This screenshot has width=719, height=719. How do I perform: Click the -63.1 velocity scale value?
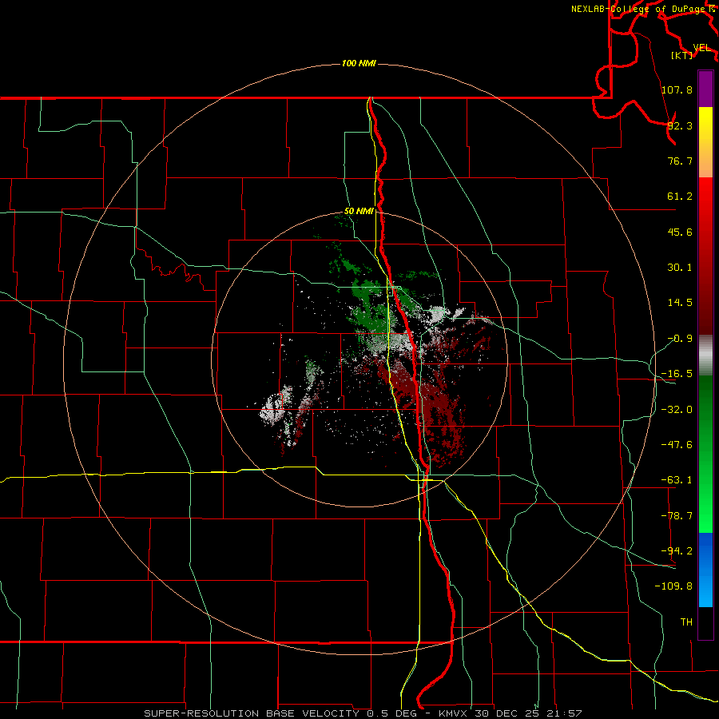[x=677, y=480]
